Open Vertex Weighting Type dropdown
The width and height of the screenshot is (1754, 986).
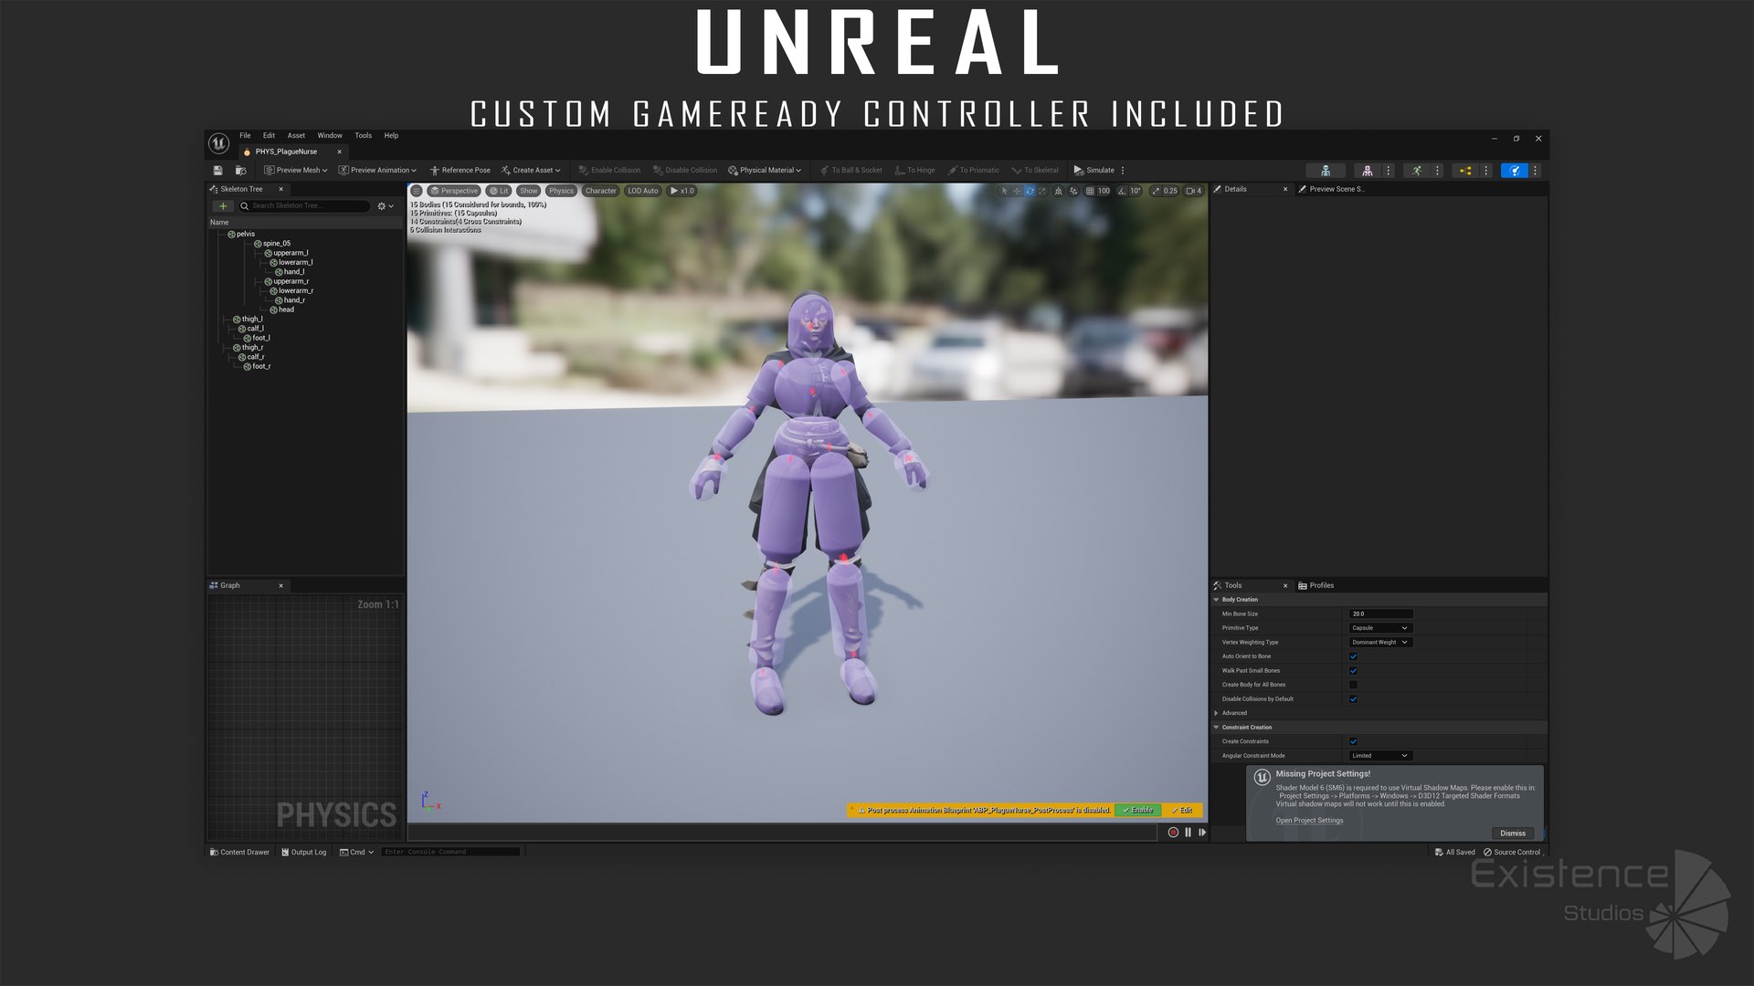point(1380,643)
